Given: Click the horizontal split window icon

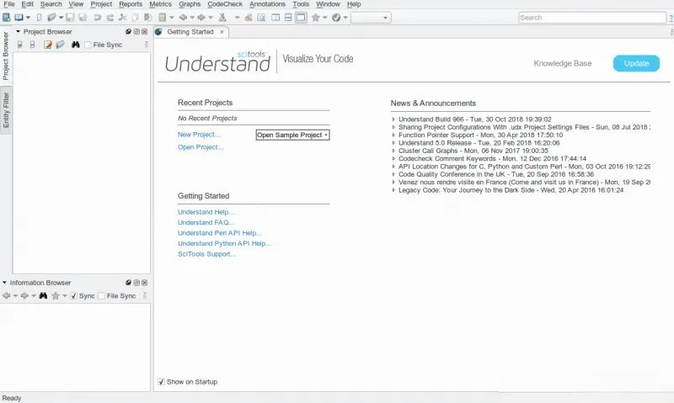Looking at the screenshot, I should point(288,18).
